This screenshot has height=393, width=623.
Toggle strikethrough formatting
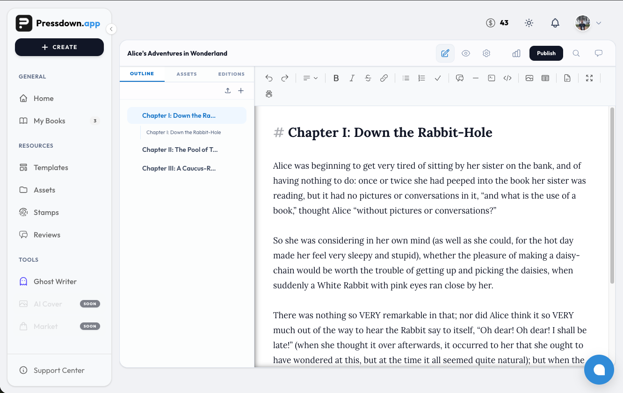[x=368, y=78]
